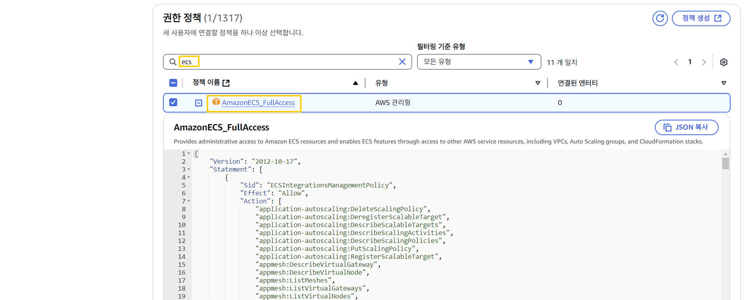This screenshot has width=748, height=300.
Task: Uncheck the AmazonECS_FullAccess policy checkbox
Action: (173, 102)
